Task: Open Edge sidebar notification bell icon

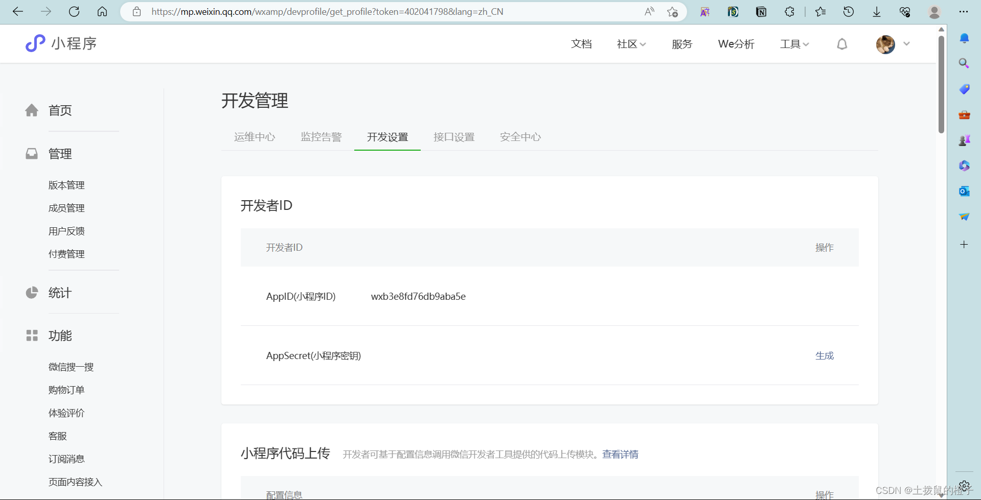Action: point(964,38)
